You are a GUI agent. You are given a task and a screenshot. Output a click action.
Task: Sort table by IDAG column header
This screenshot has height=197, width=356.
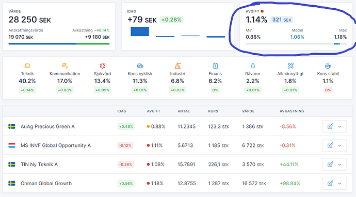(122, 111)
